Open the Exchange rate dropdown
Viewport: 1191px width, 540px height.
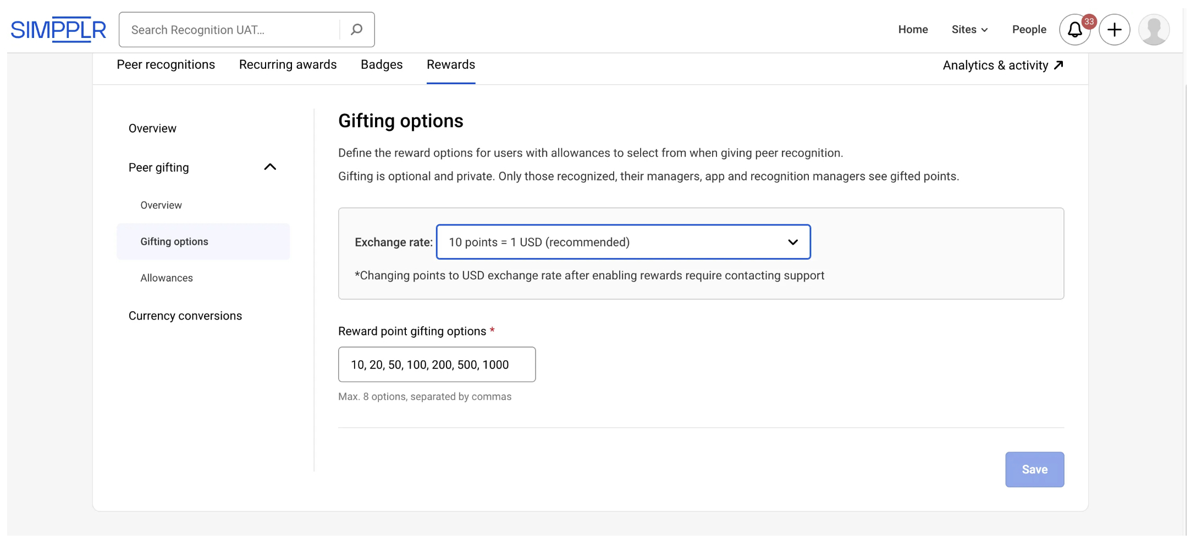point(623,242)
